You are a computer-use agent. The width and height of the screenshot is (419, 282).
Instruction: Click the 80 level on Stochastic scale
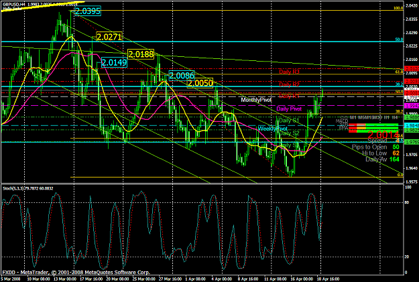[407, 203]
